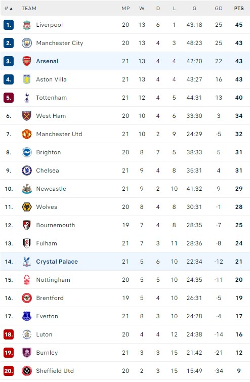Select the Arsenal cannon crest
The width and height of the screenshot is (250, 382).
[27, 61]
